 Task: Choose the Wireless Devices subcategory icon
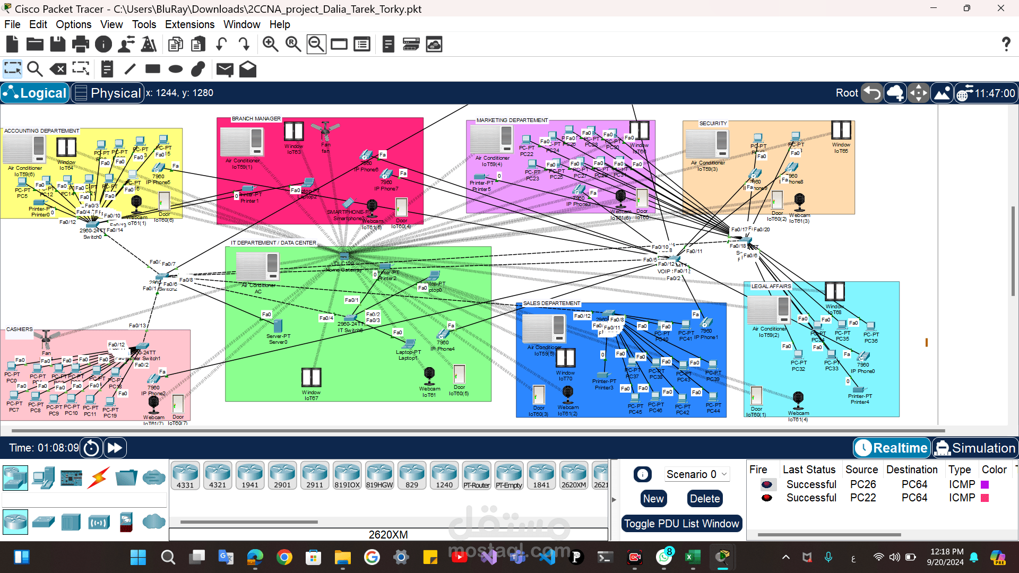tap(99, 522)
